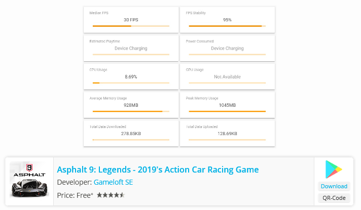Image resolution: width=361 pixels, height=210 pixels.
Task: Click the Average Memory Usage bar
Action: pos(131,111)
